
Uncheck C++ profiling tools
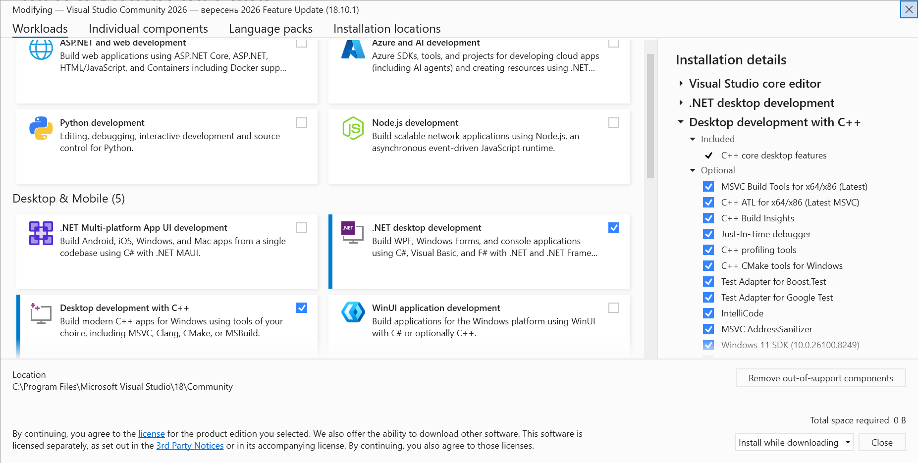pos(709,250)
